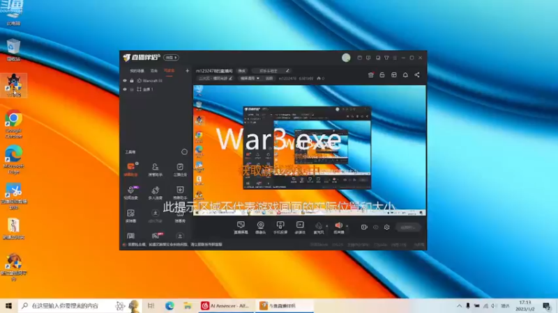
Task: Click the shirt/skin icon in the title bar
Action: [386, 58]
